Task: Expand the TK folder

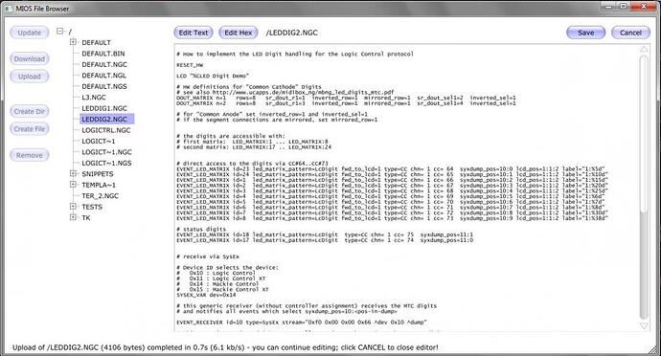Action: [x=73, y=217]
